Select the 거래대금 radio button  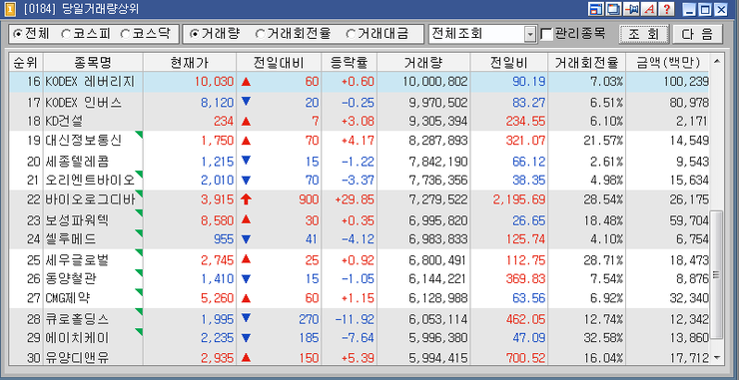point(351,34)
